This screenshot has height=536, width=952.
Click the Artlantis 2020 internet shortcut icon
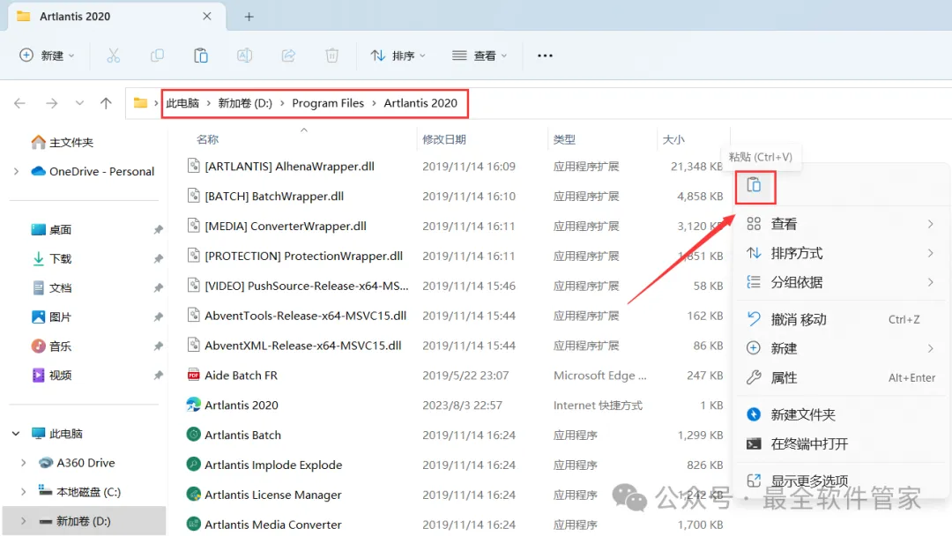point(194,405)
